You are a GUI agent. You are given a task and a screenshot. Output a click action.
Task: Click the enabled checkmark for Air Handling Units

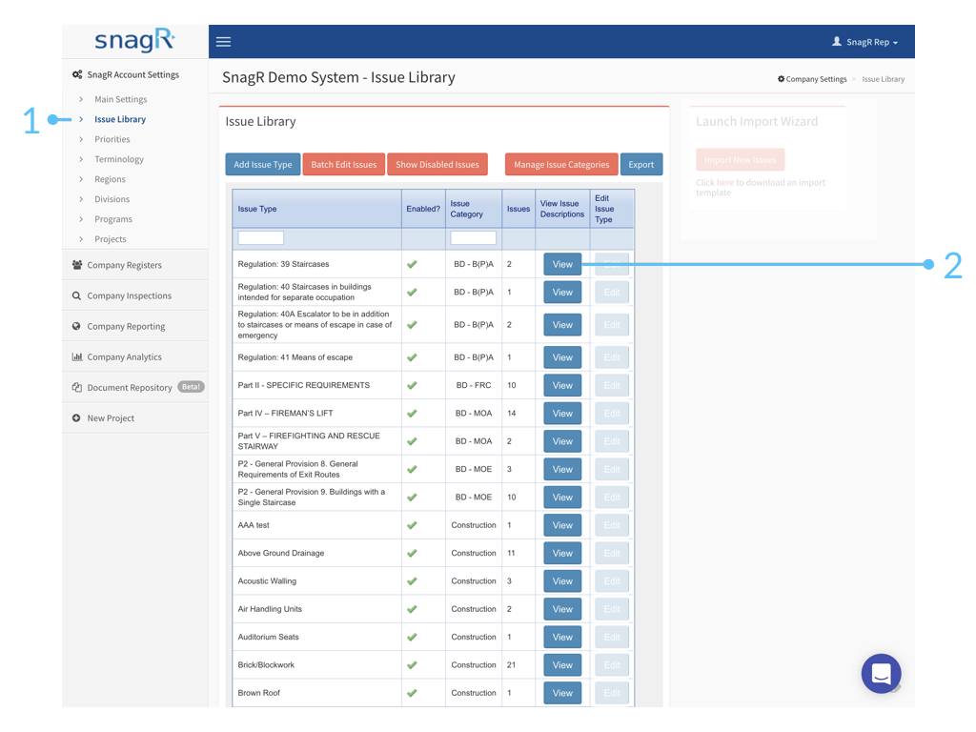click(412, 609)
